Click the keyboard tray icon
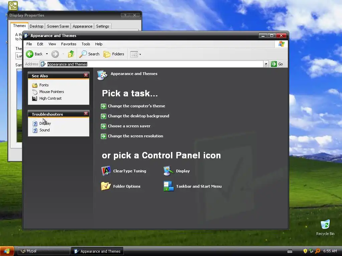This screenshot has width=342, height=256. [290, 251]
